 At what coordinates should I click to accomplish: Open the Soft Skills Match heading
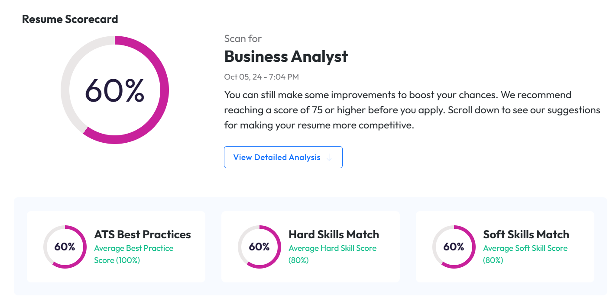tap(526, 234)
